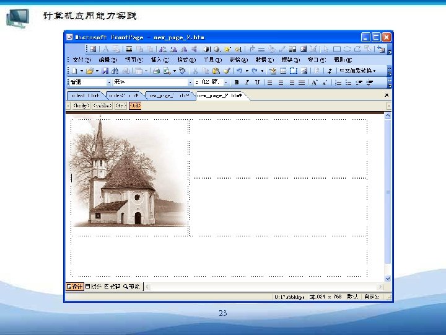Open the 表格 (Table) menu

pyautogui.click(x=238, y=60)
